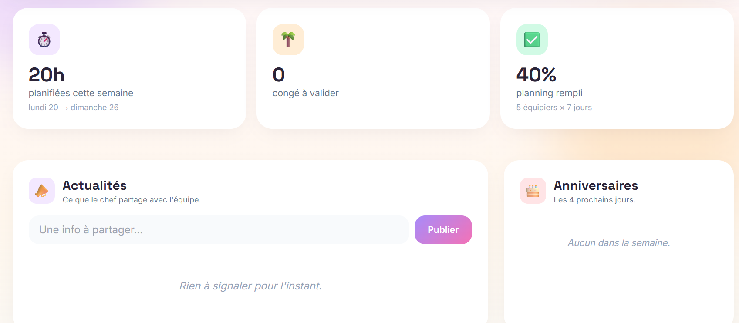The image size is (739, 323).
Task: Click the palm tree vacation icon
Action: [288, 40]
